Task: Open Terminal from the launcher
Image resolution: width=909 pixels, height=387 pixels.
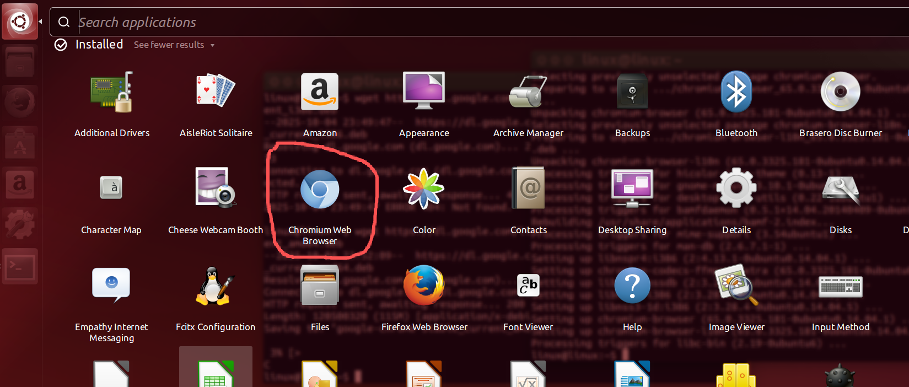Action: 20,266
